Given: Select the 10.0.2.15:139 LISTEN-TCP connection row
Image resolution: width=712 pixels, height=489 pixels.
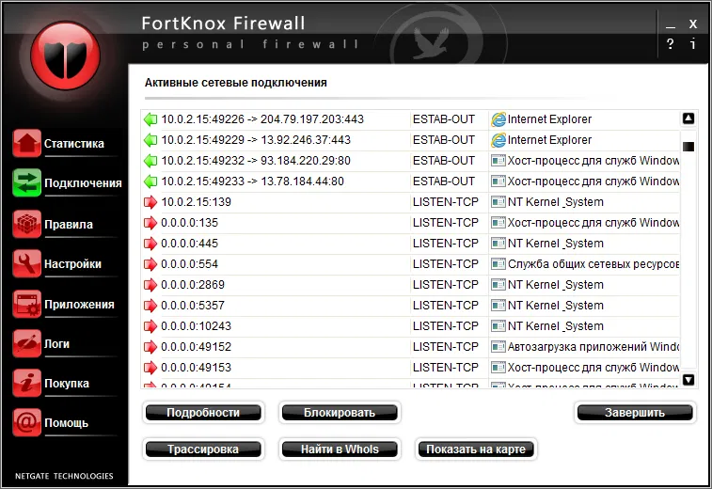Looking at the screenshot, I should 282,202.
